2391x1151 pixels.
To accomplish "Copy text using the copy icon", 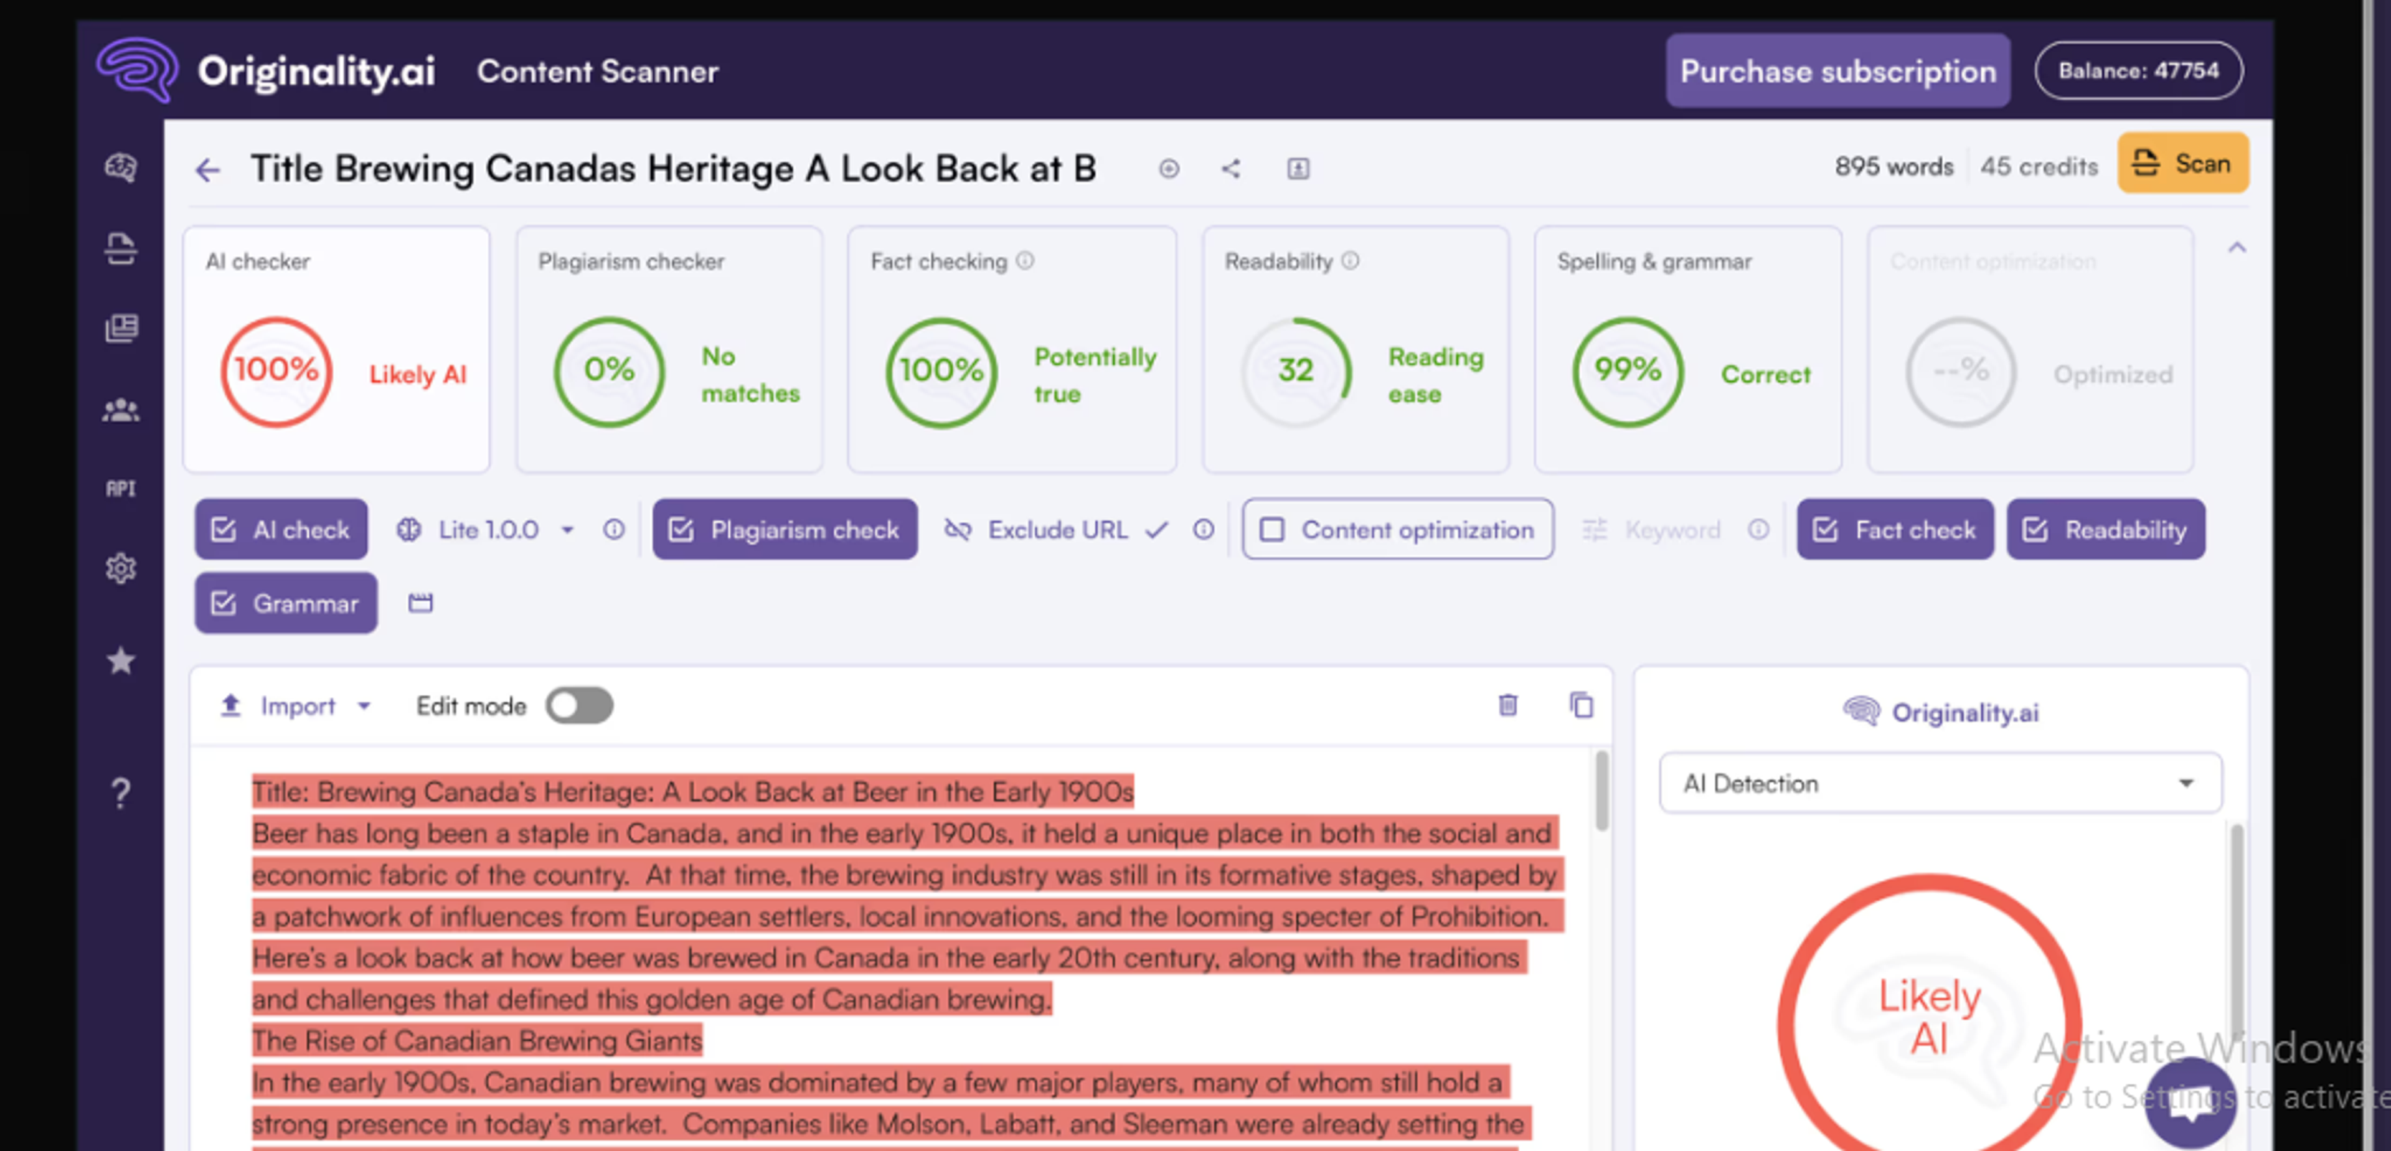I will coord(1582,705).
